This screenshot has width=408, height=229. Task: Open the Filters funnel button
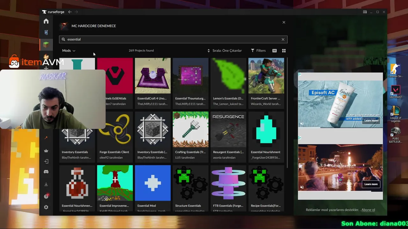[258, 51]
